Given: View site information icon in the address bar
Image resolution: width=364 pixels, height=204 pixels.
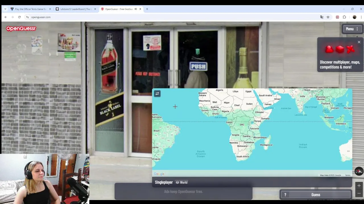Looking at the screenshot, I should [27, 17].
